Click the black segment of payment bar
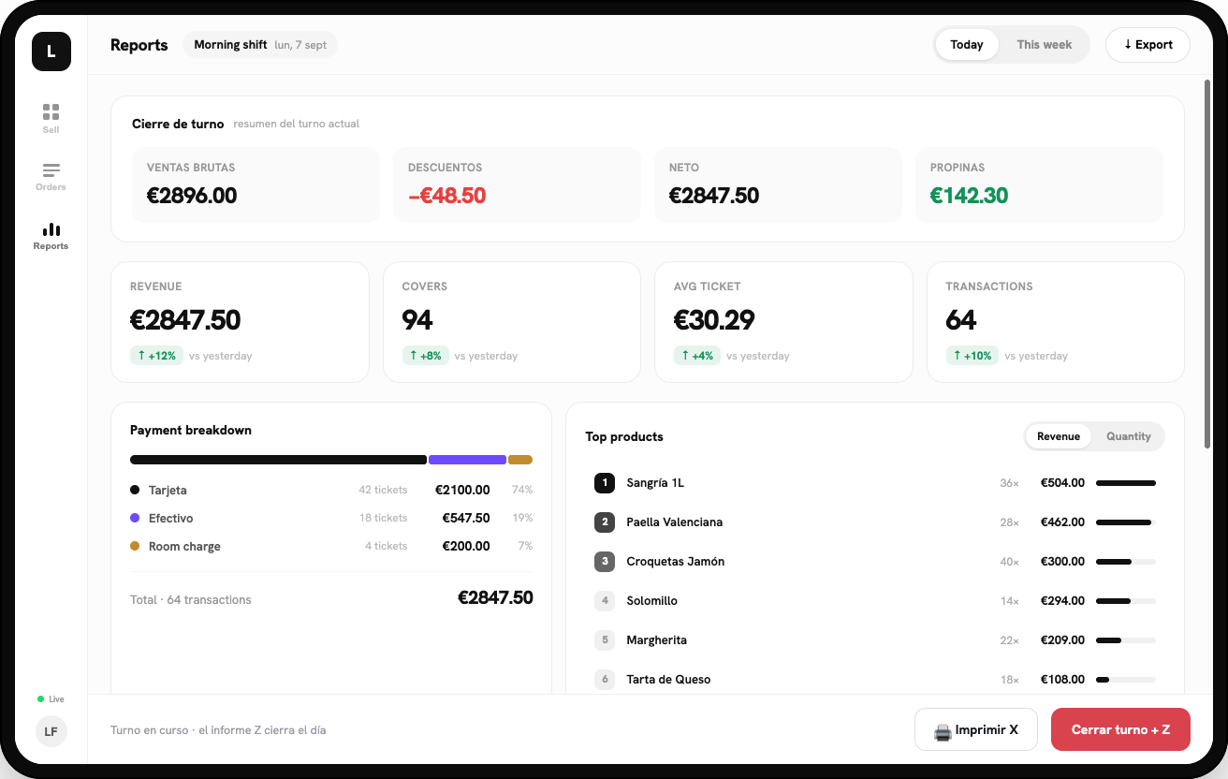1228x779 pixels. pos(278,460)
